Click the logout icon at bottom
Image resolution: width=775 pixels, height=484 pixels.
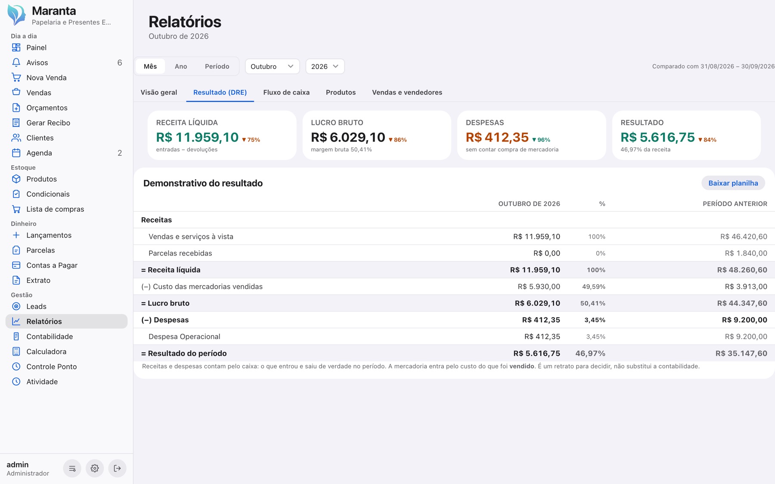(117, 468)
